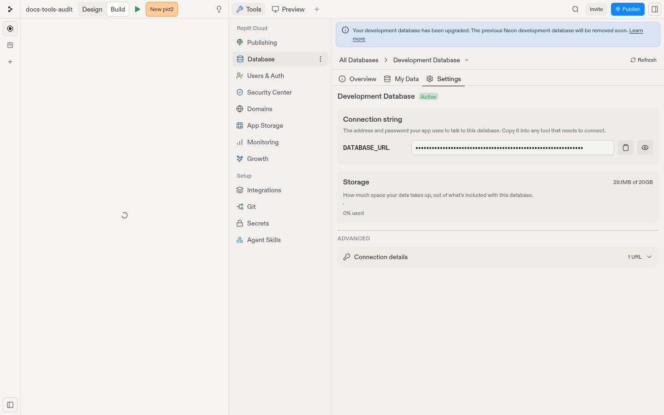Reveal the DATABASE_URL with the eye icon
Image resolution: width=664 pixels, height=415 pixels.
coord(645,148)
